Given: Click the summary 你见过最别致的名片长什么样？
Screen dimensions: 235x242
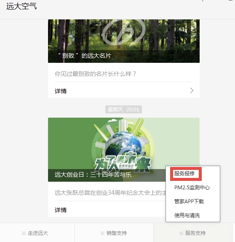Looking at the screenshot, I should click(x=95, y=74).
